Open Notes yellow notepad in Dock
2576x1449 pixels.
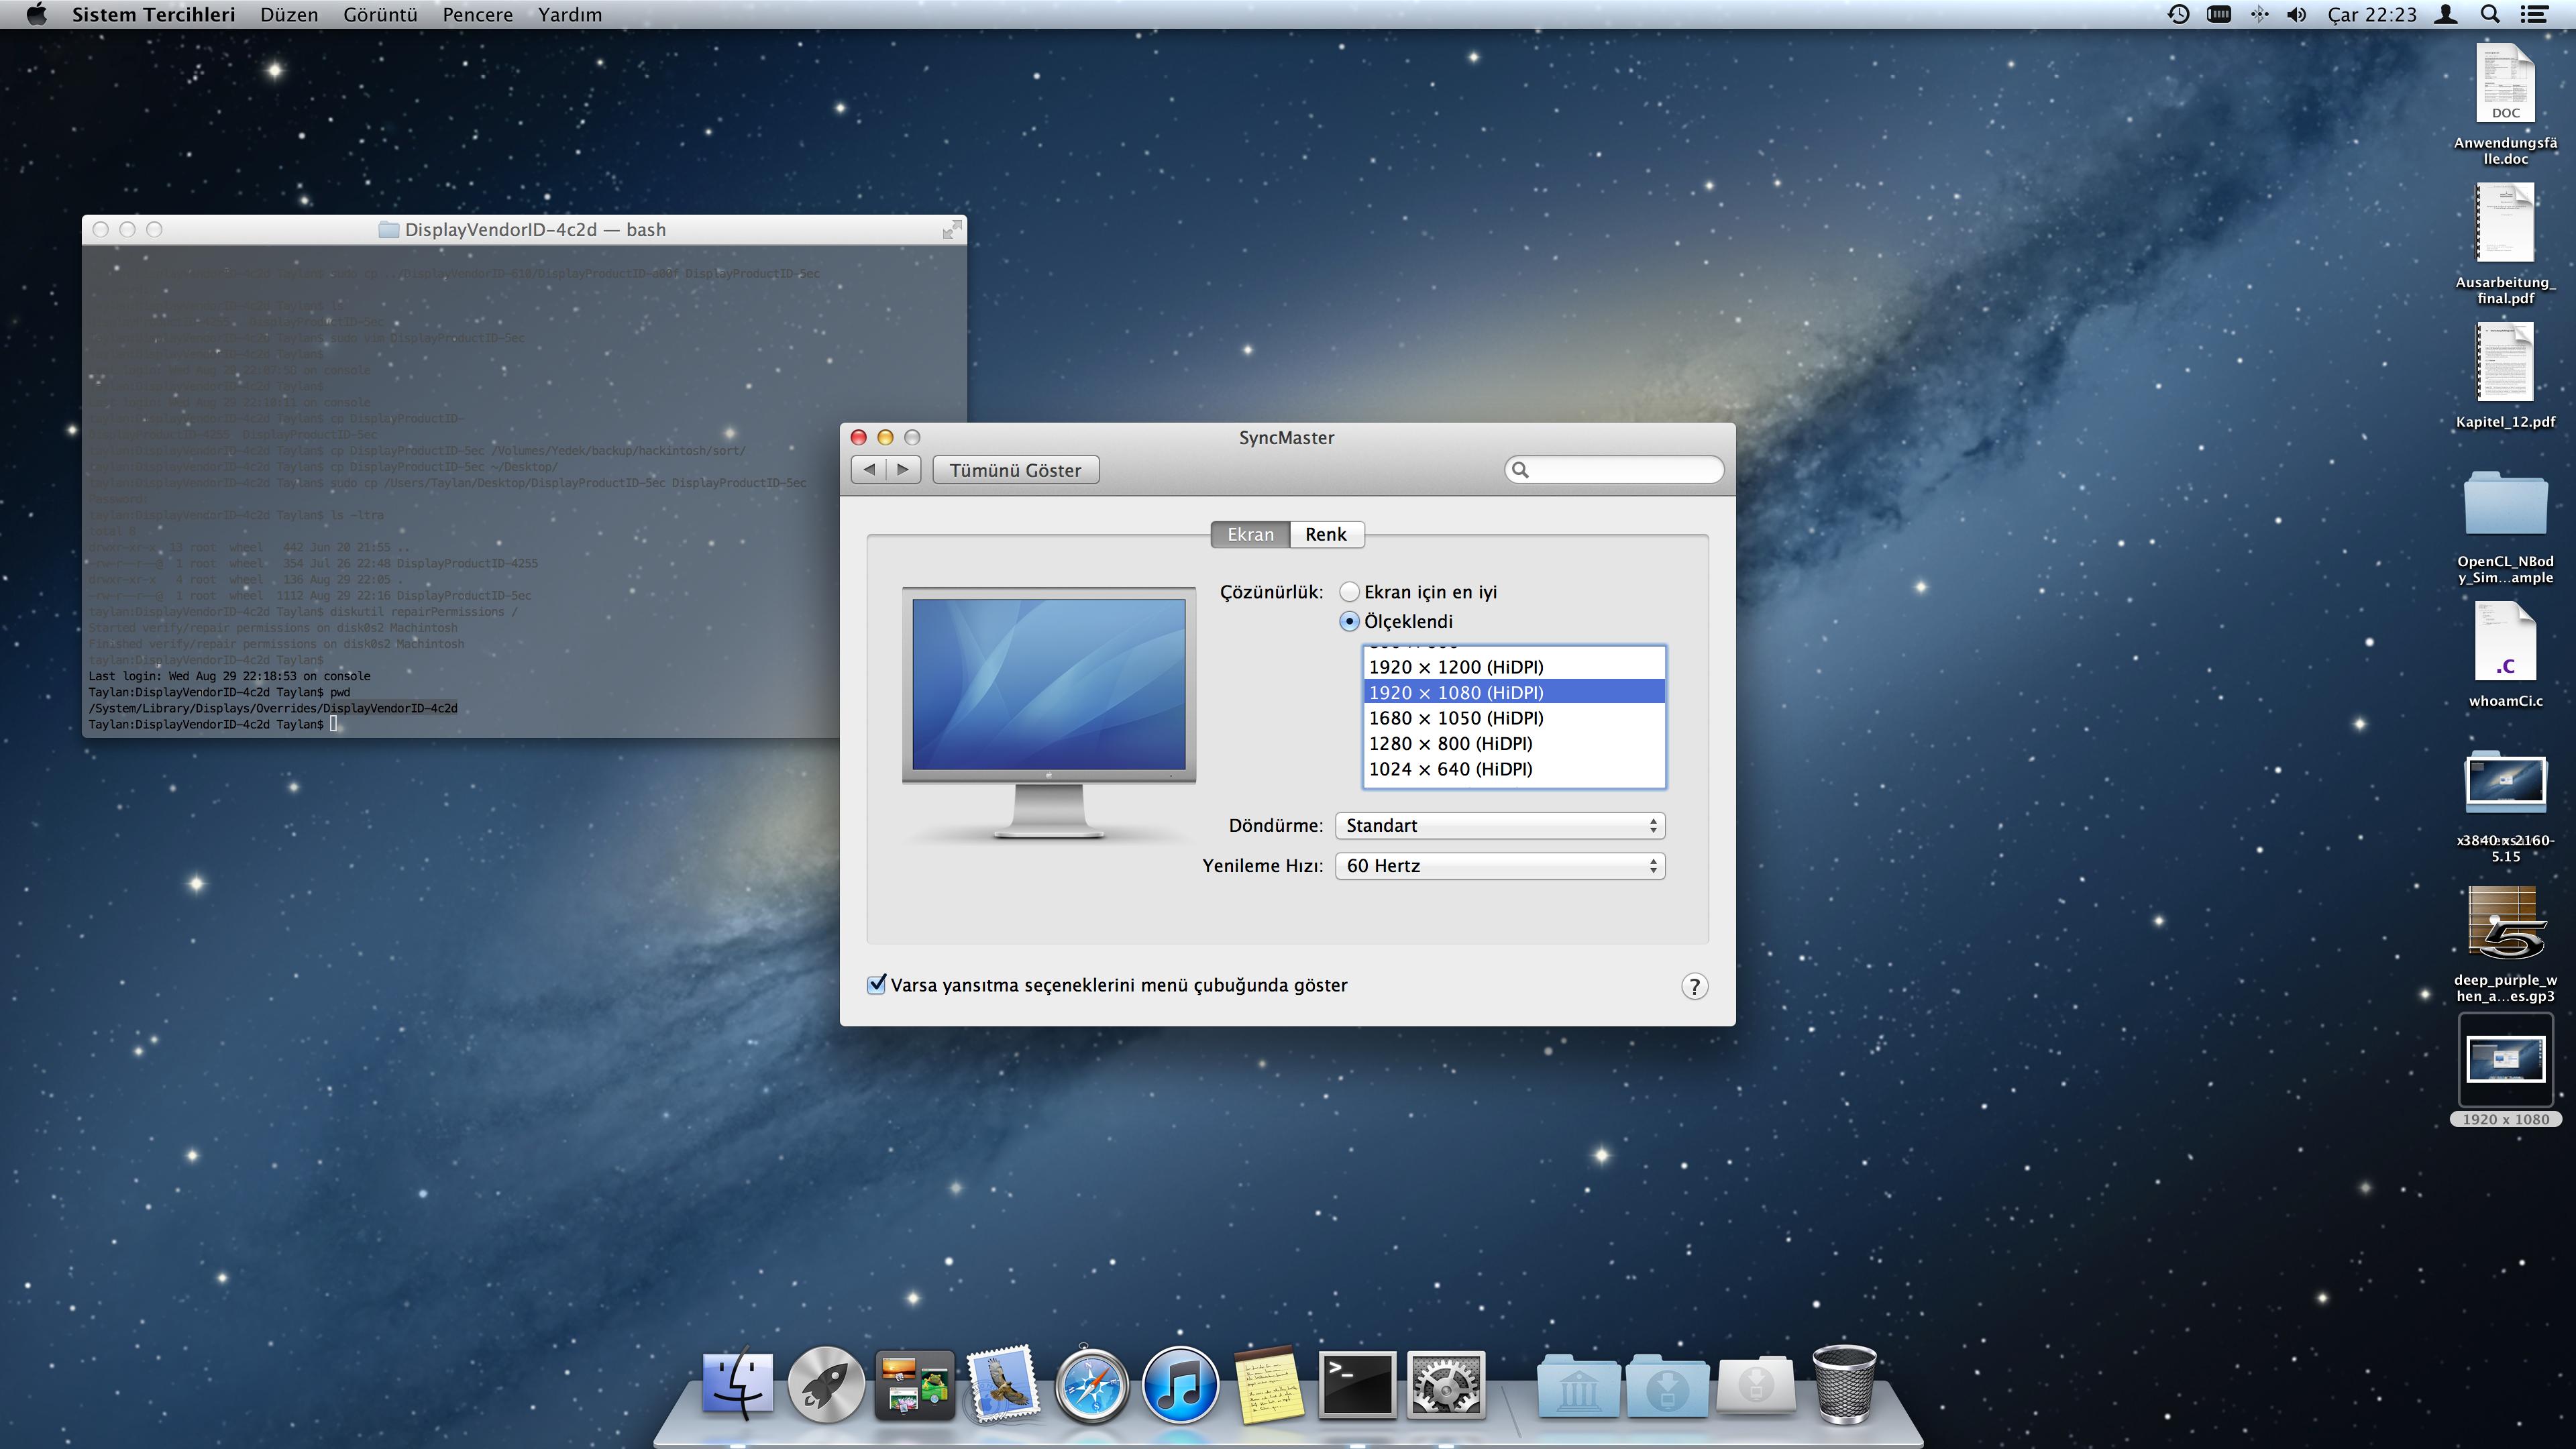pos(1268,1386)
